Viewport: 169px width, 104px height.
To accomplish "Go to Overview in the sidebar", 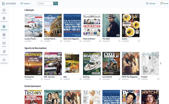I will coord(4,11).
